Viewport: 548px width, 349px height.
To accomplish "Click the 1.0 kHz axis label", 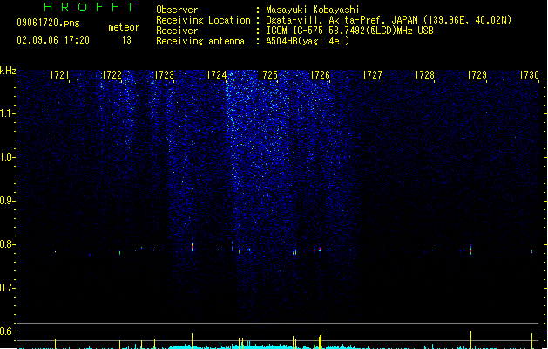I will pos(7,157).
